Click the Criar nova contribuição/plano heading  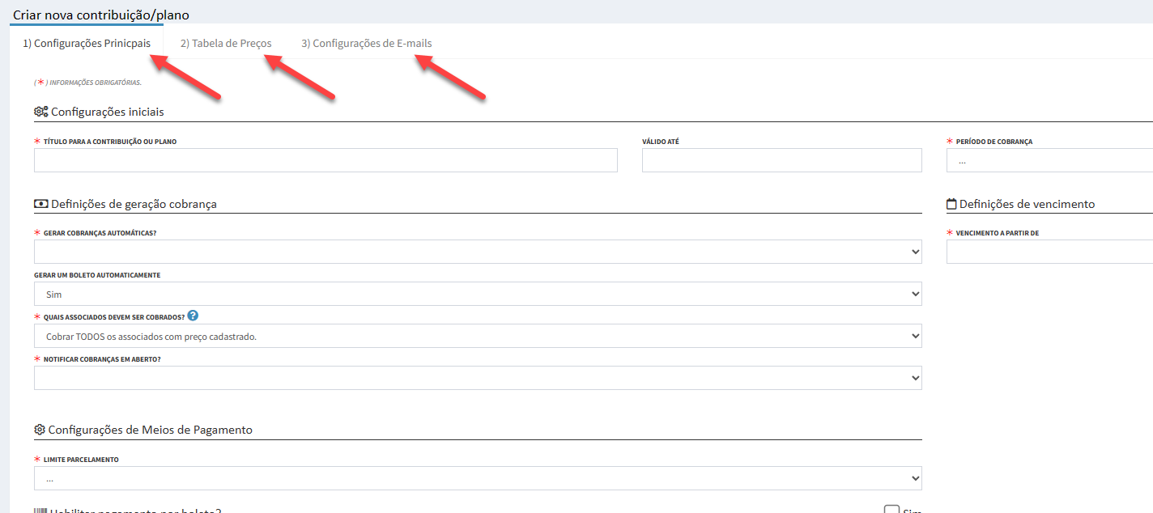[101, 15]
